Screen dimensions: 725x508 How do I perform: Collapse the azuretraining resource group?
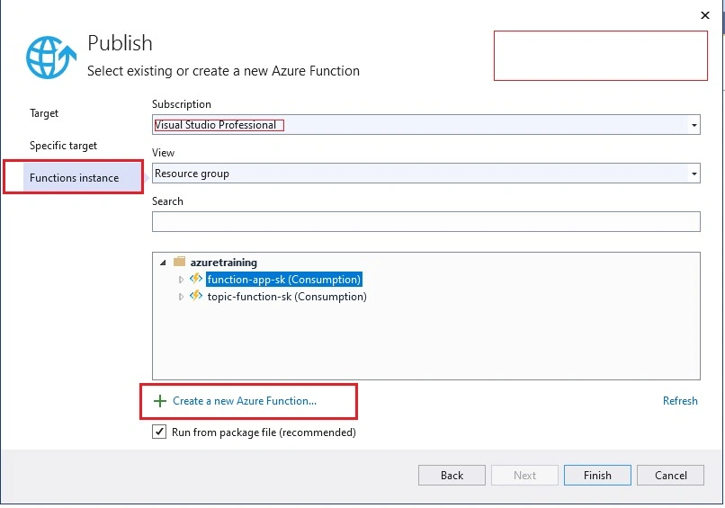click(163, 263)
